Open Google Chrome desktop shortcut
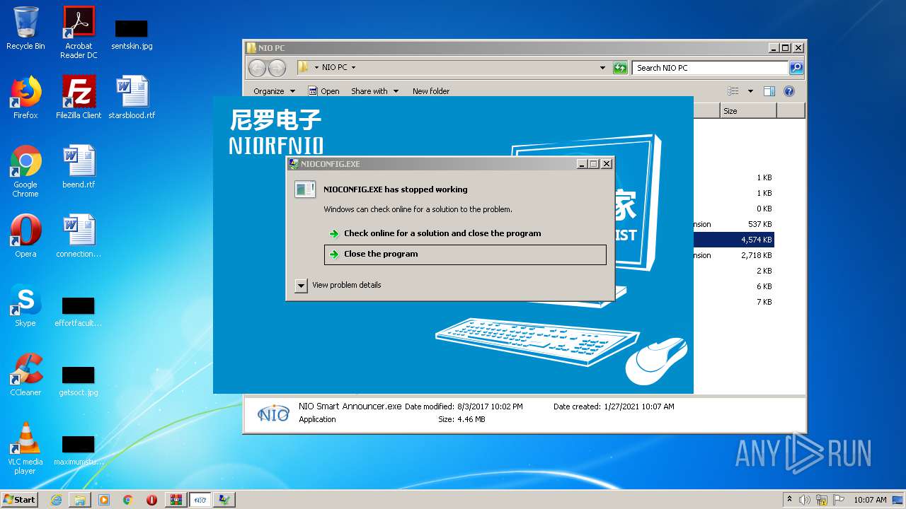Viewport: 906px width, 509px height. coord(25,171)
